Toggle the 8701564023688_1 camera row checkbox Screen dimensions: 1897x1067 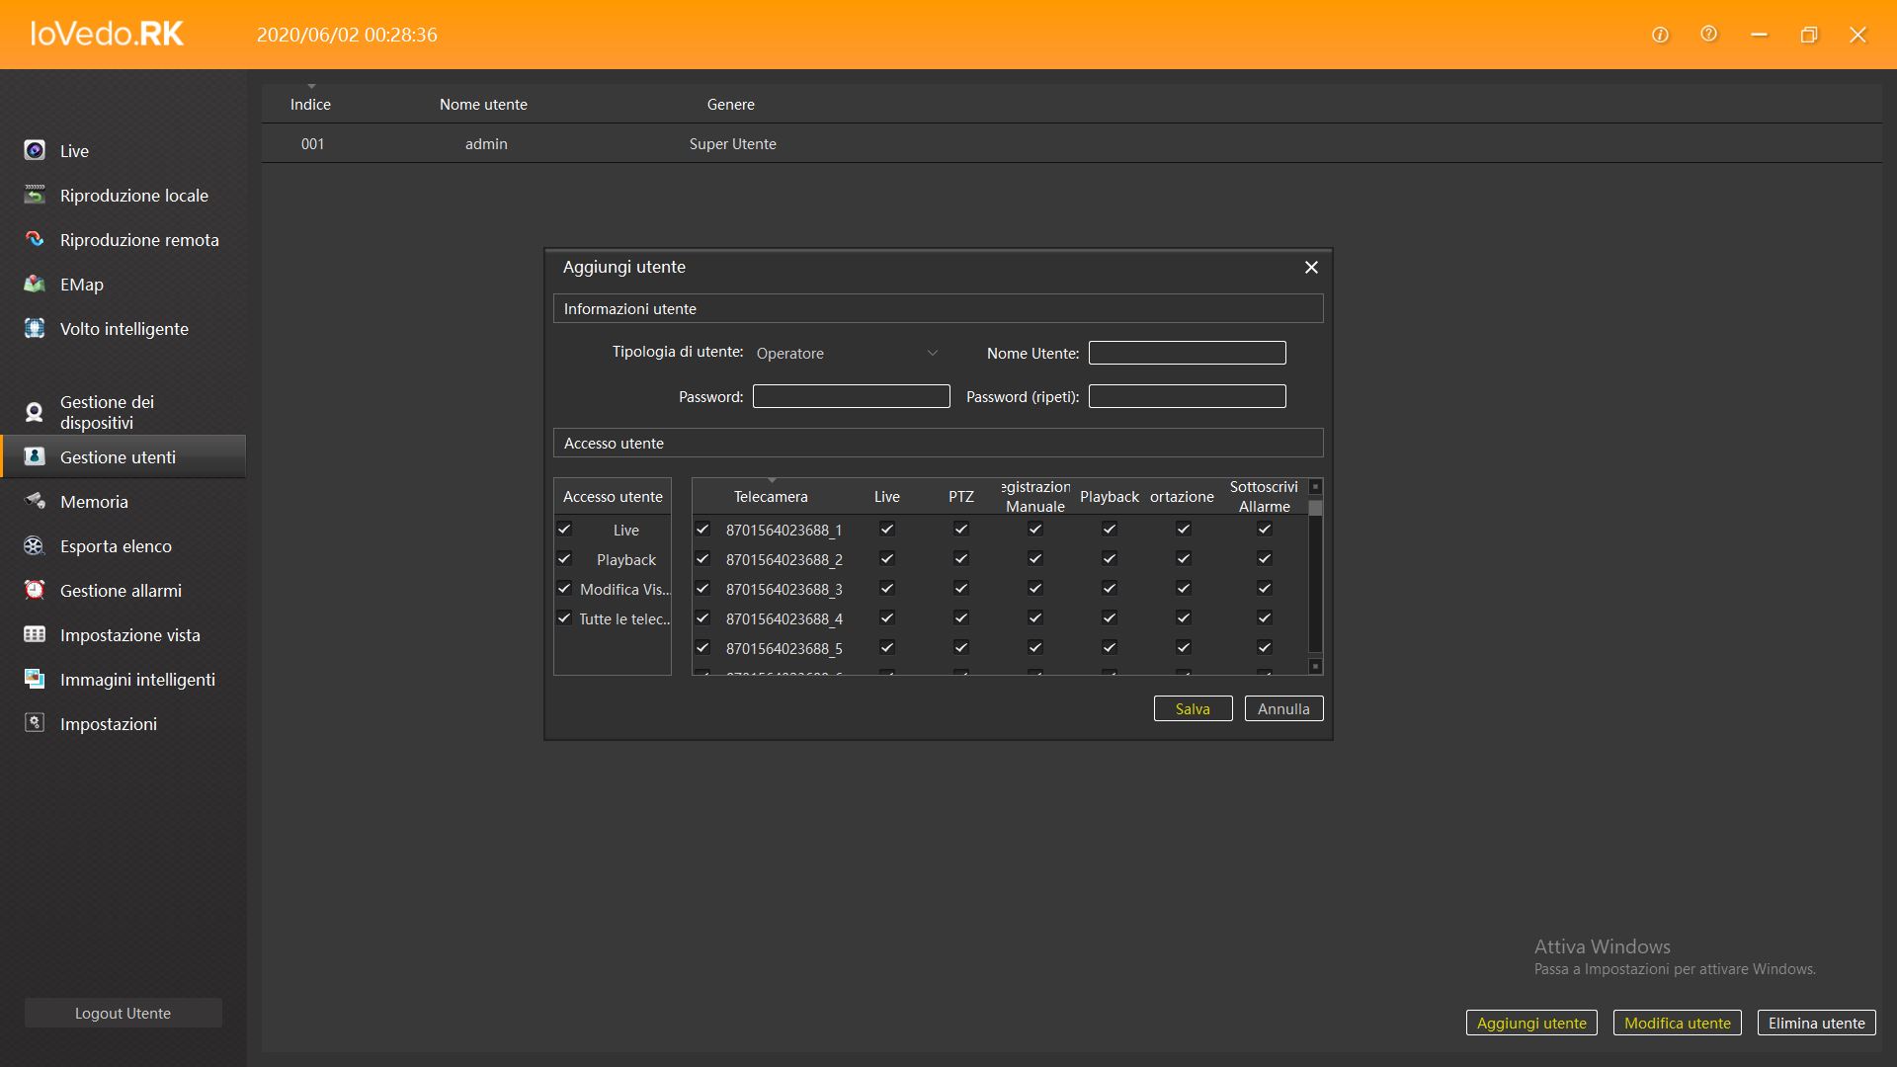coord(702,530)
